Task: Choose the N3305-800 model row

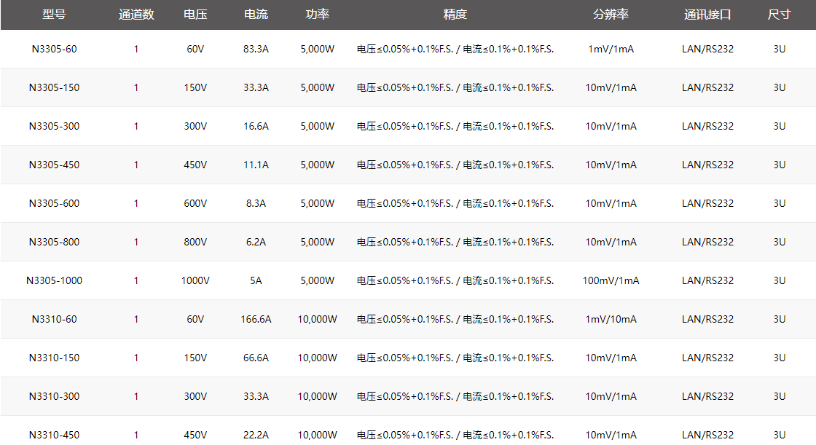Action: tap(54, 242)
